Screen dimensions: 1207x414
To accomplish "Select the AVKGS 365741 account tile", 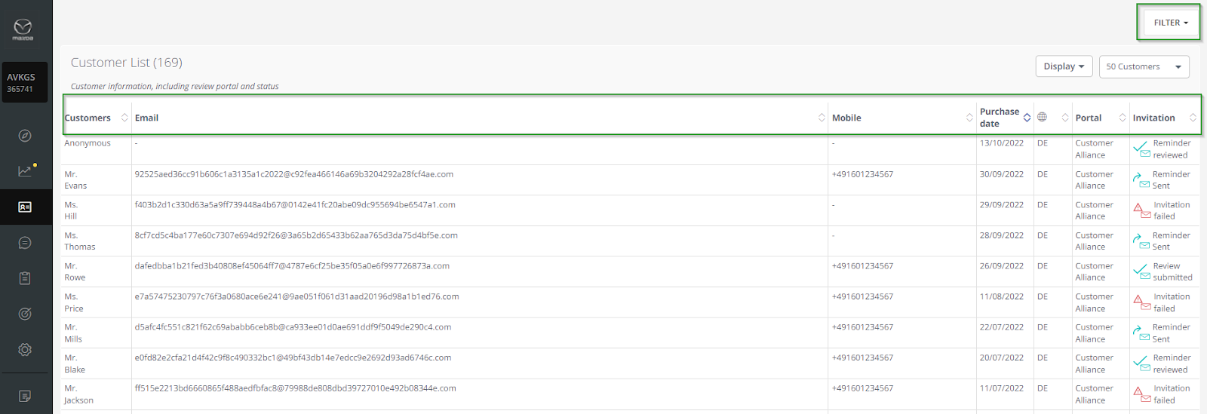I will point(23,82).
